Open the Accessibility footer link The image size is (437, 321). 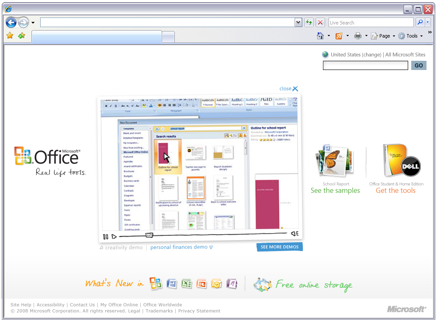pyautogui.click(x=50, y=305)
